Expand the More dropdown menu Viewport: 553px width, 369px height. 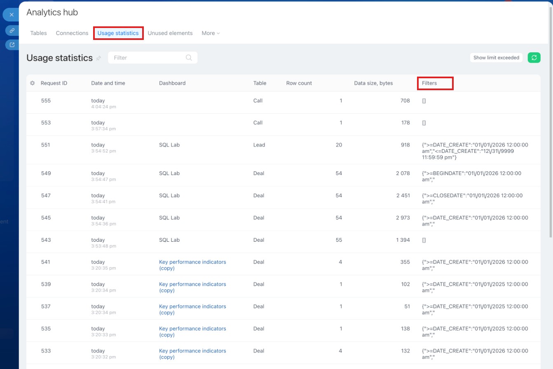211,33
